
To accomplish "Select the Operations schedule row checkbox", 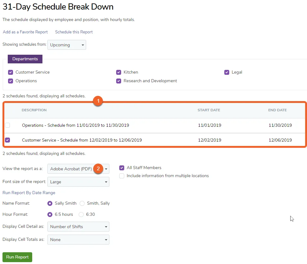I will click(7, 125).
